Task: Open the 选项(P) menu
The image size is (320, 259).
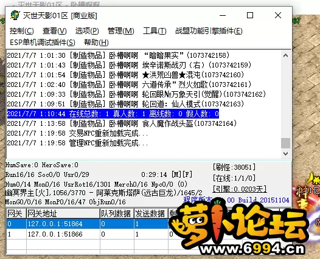Action: pyautogui.click(x=87, y=31)
